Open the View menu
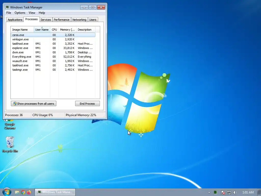 tap(32, 13)
